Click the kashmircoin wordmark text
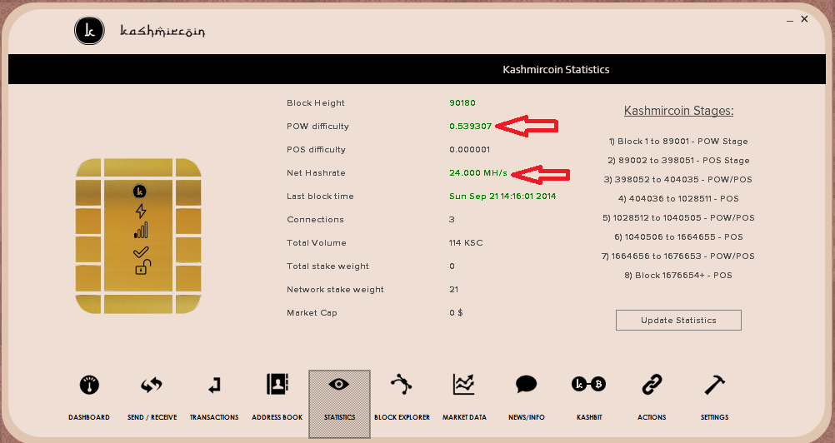This screenshot has width=835, height=443. (x=162, y=31)
